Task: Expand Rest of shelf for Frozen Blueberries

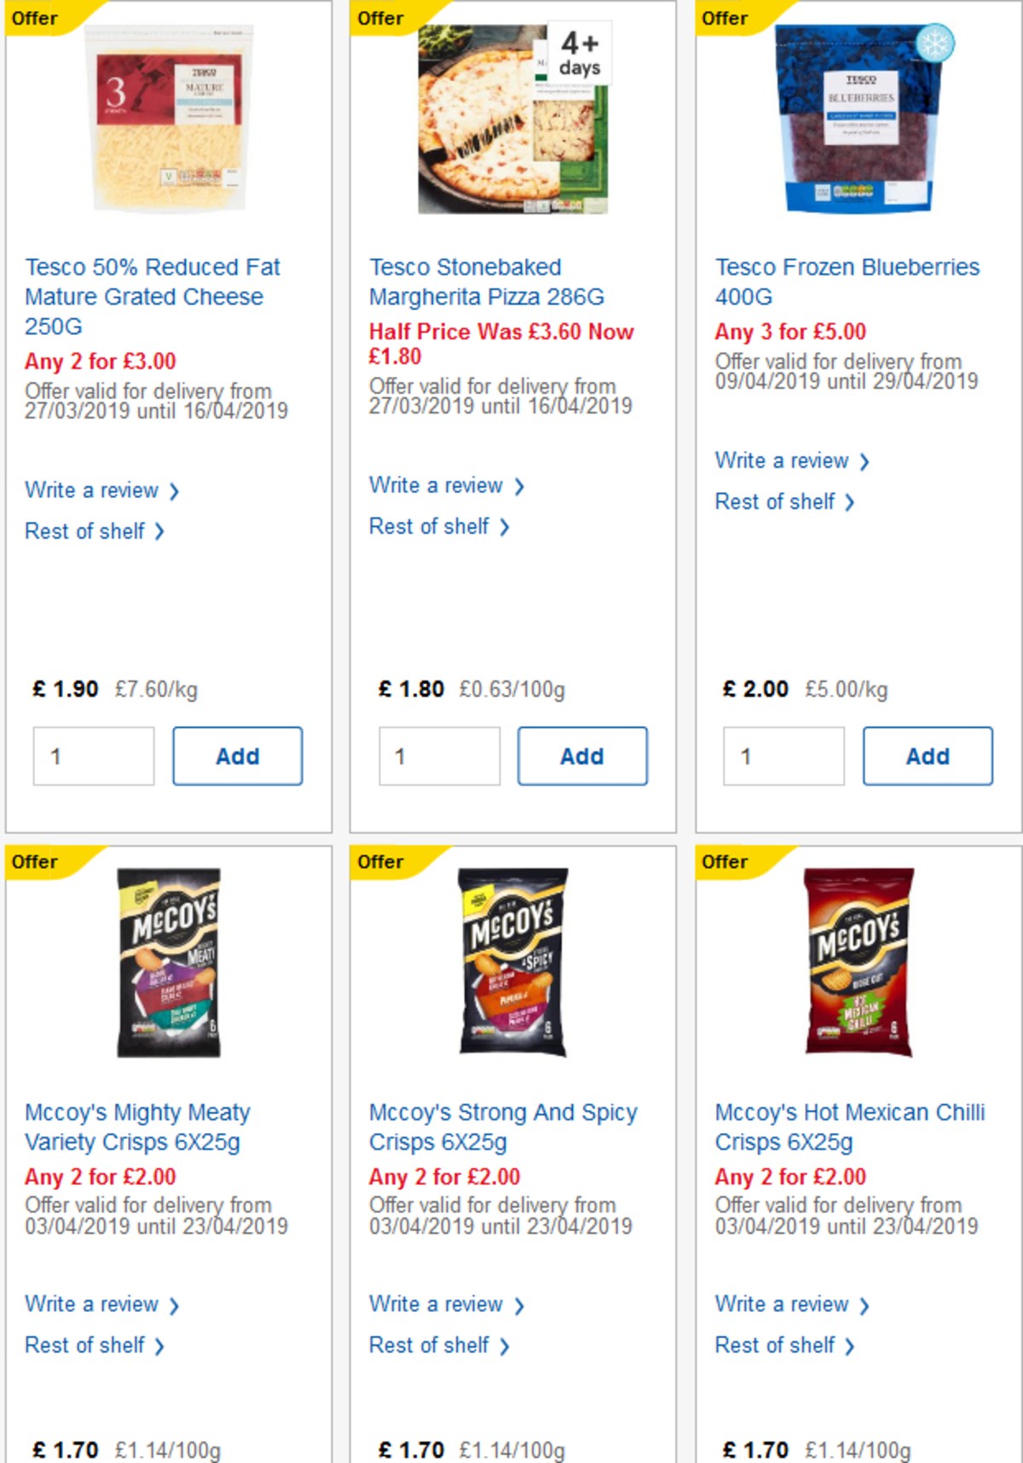Action: click(x=777, y=502)
